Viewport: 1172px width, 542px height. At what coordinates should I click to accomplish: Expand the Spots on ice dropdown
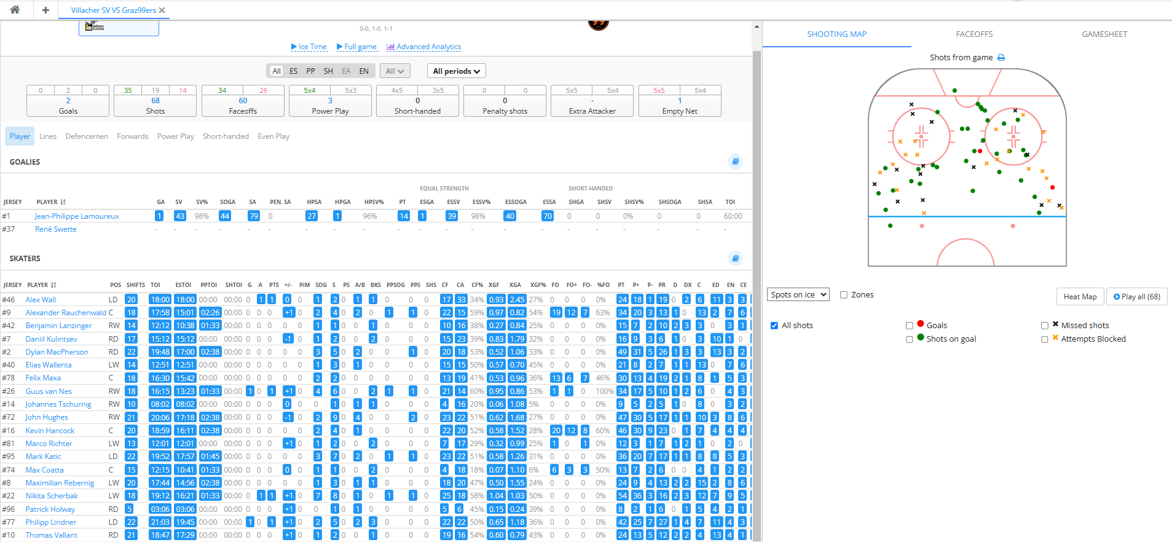798,295
